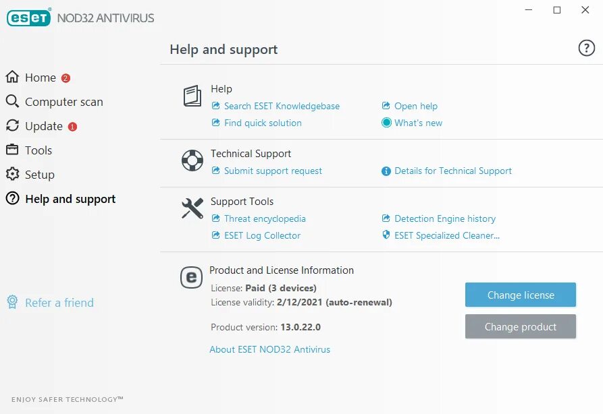
Task: Click the Help book icon
Action: (192, 96)
